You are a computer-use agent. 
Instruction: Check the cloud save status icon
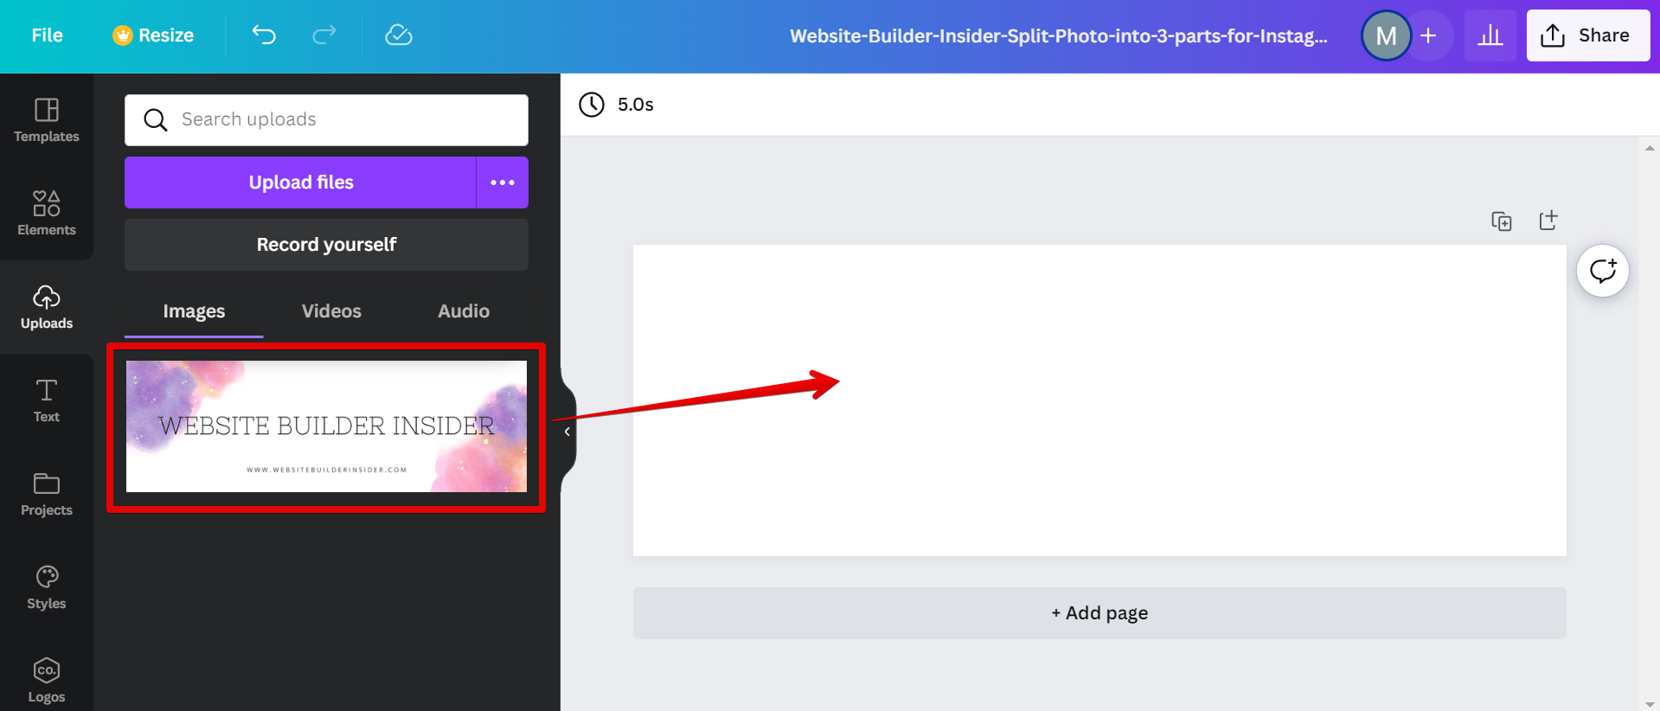point(398,35)
